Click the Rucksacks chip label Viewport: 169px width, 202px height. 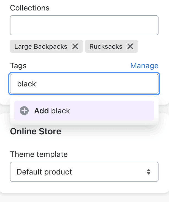coord(106,47)
